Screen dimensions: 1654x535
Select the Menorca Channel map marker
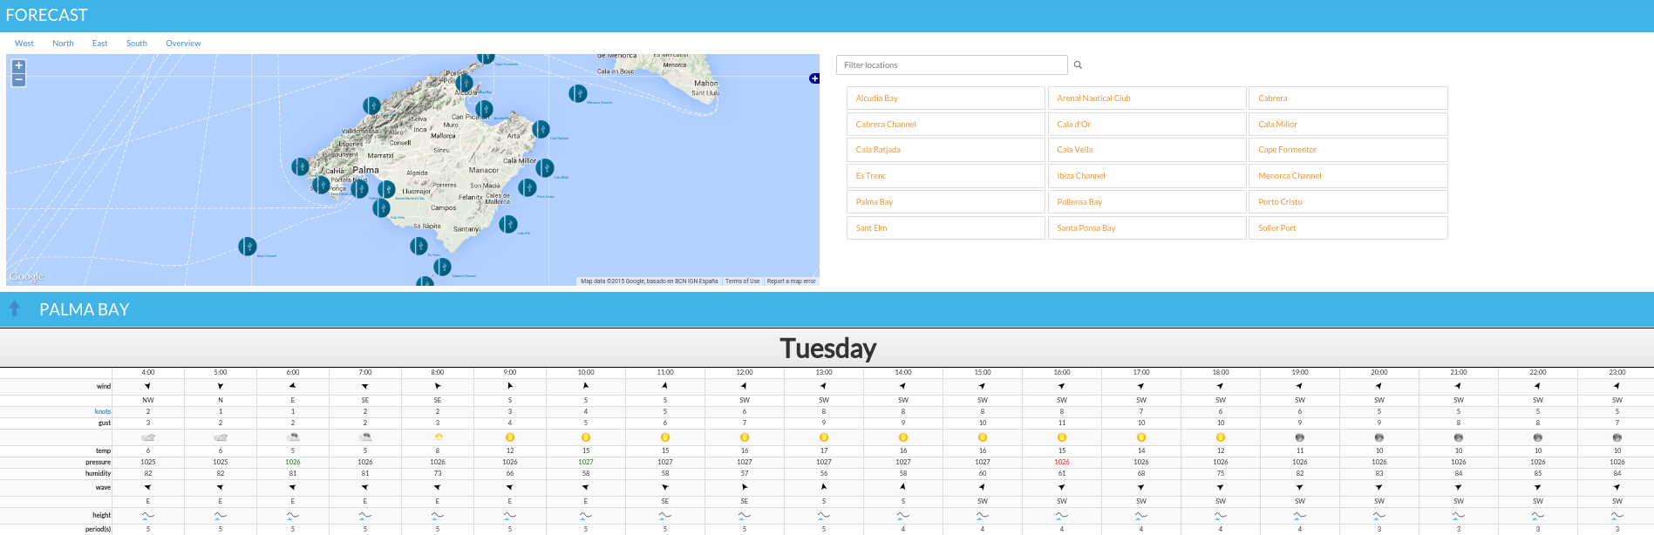click(x=577, y=93)
